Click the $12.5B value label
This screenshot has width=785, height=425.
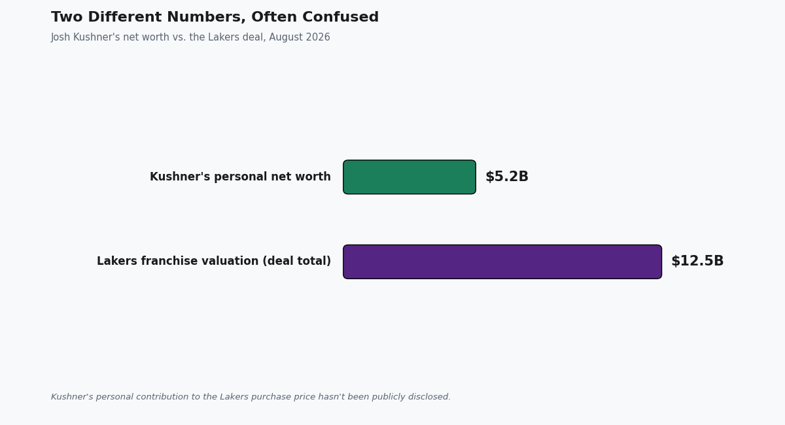(x=697, y=262)
